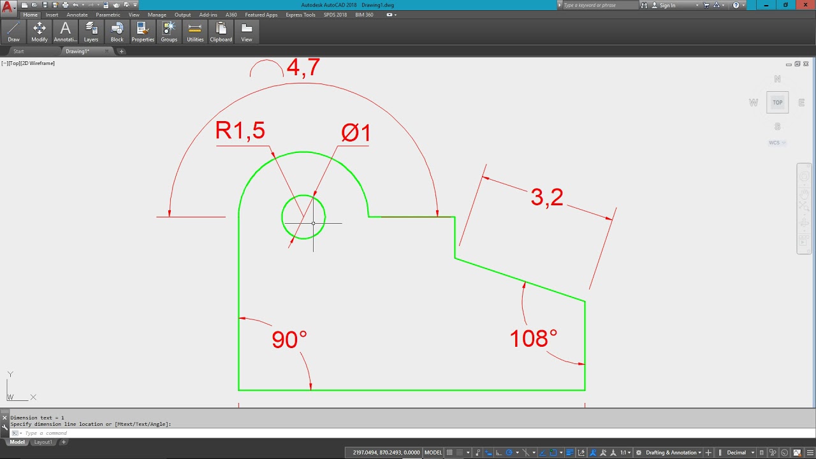816x459 pixels.
Task: Expand the Quick Access toolbar customize arrow
Action: click(x=135, y=5)
